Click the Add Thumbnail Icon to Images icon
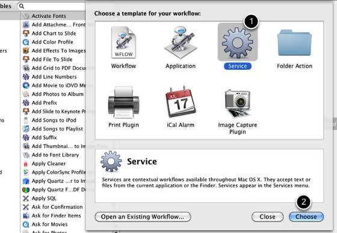 tap(26, 146)
